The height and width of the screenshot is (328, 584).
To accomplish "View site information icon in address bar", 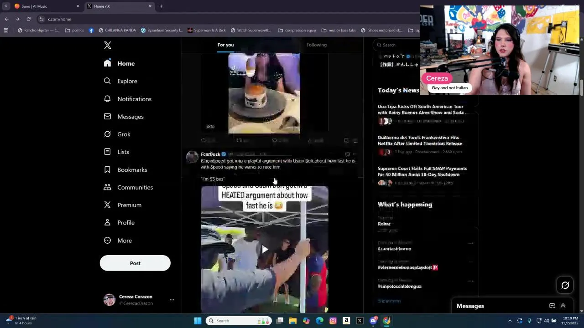I will point(42,19).
